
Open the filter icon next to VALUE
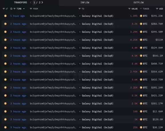(x=129, y=9)
